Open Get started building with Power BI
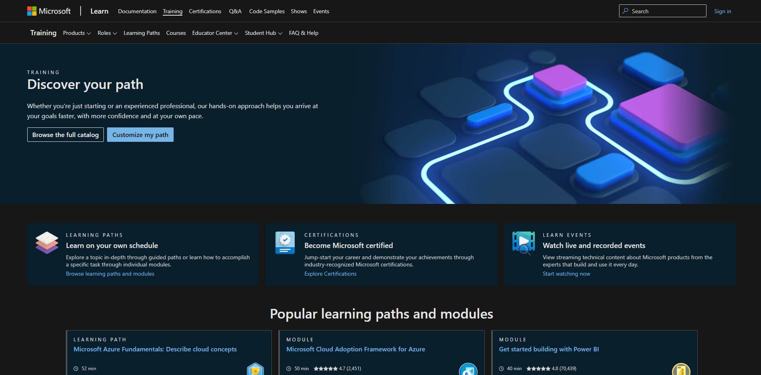 click(x=549, y=349)
